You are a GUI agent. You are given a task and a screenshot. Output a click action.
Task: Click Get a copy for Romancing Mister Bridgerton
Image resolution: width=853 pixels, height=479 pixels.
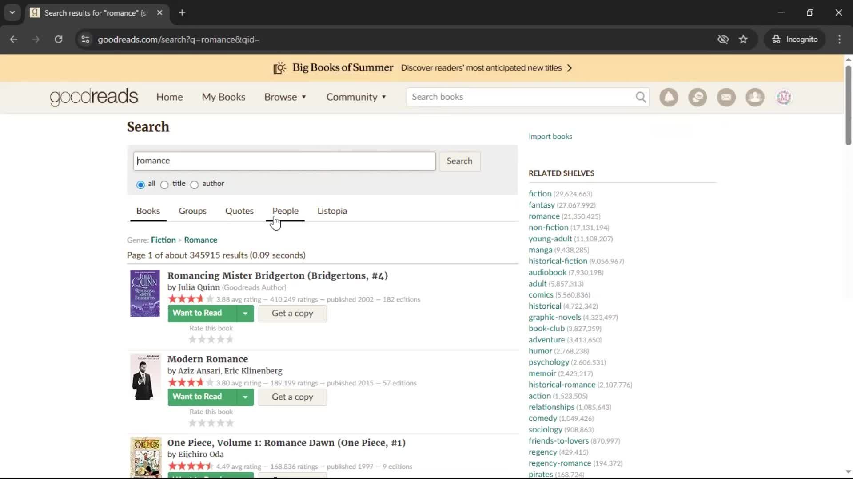tap(292, 314)
